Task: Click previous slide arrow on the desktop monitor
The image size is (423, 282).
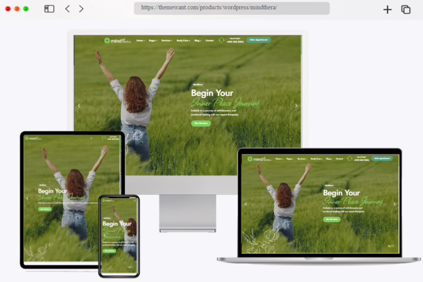Action: [79, 105]
